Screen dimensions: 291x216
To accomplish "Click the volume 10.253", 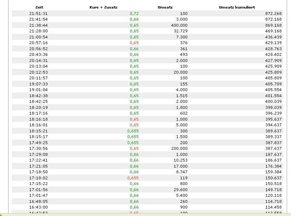I will click(x=180, y=160).
